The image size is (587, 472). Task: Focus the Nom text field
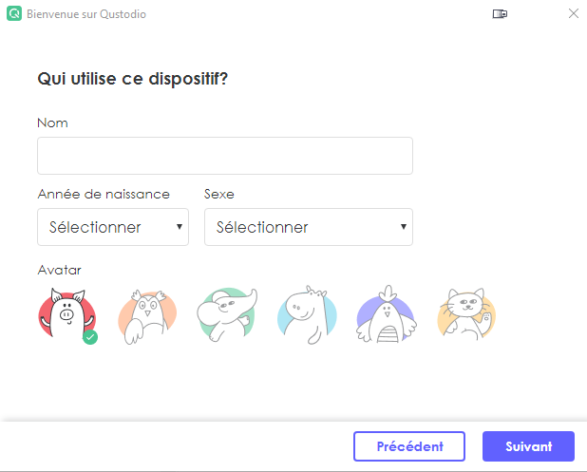pos(225,156)
